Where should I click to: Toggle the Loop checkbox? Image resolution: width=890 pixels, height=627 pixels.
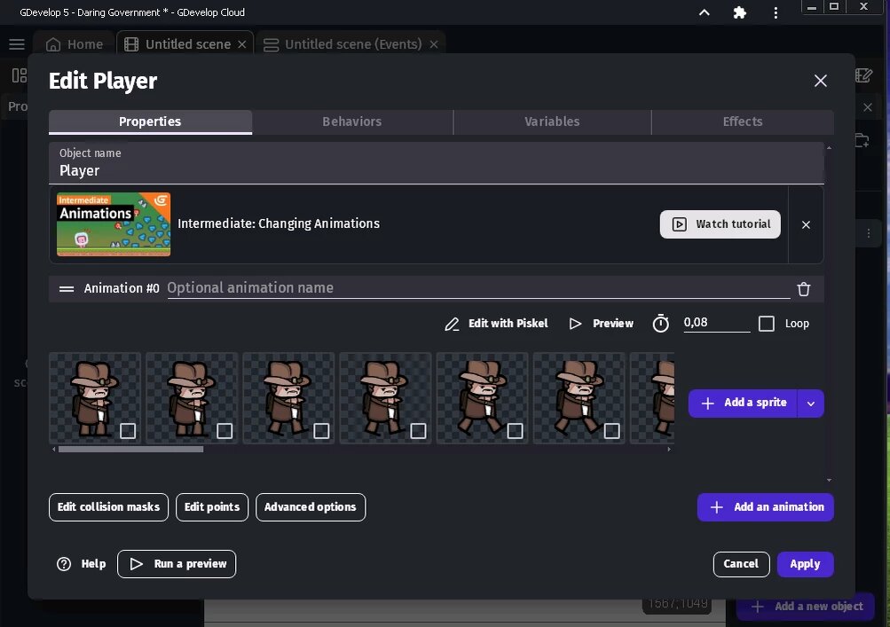(767, 324)
